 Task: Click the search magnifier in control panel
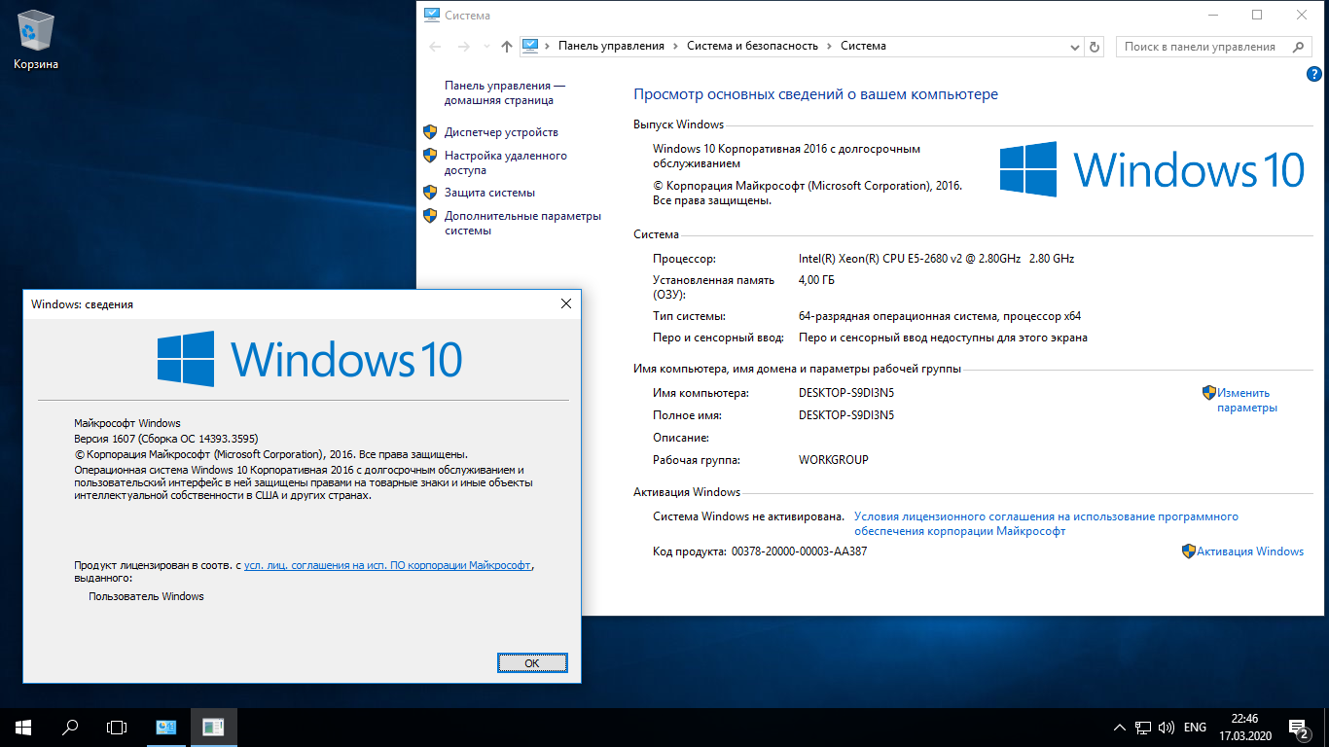tap(1300, 46)
